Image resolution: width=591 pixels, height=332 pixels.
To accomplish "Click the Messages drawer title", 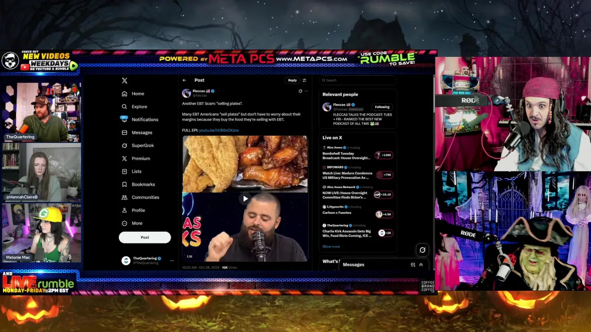I will [x=353, y=265].
